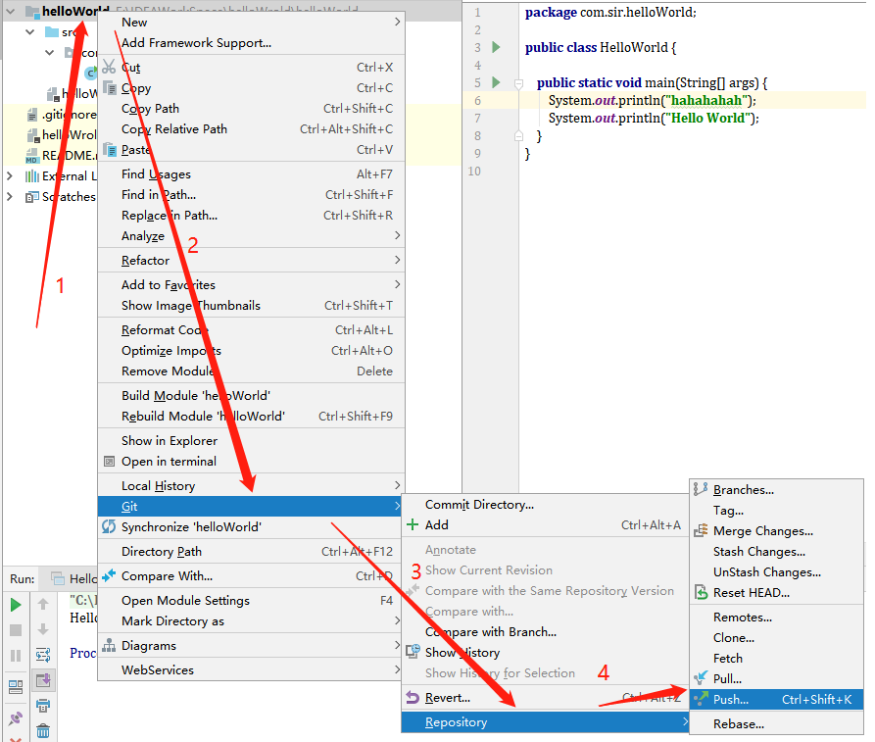Click the Diagrams icon
This screenshot has height=742, width=875.
click(x=109, y=645)
